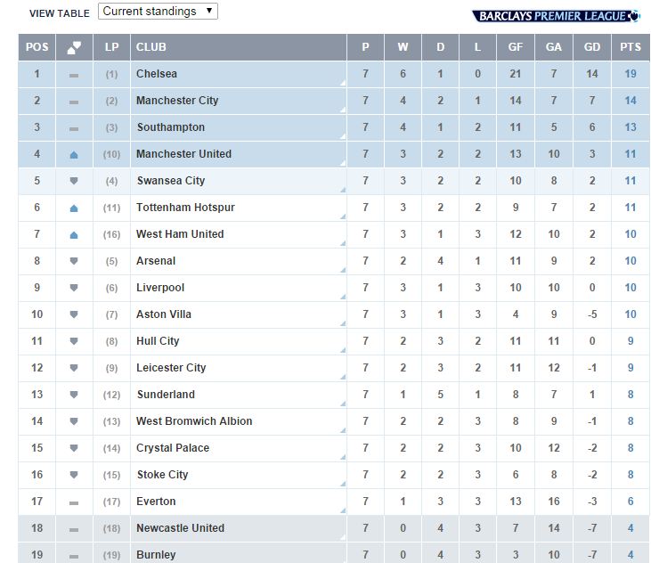The width and height of the screenshot is (651, 563).
Task: Click the Barclays Premier League logo
Action: 557,15
